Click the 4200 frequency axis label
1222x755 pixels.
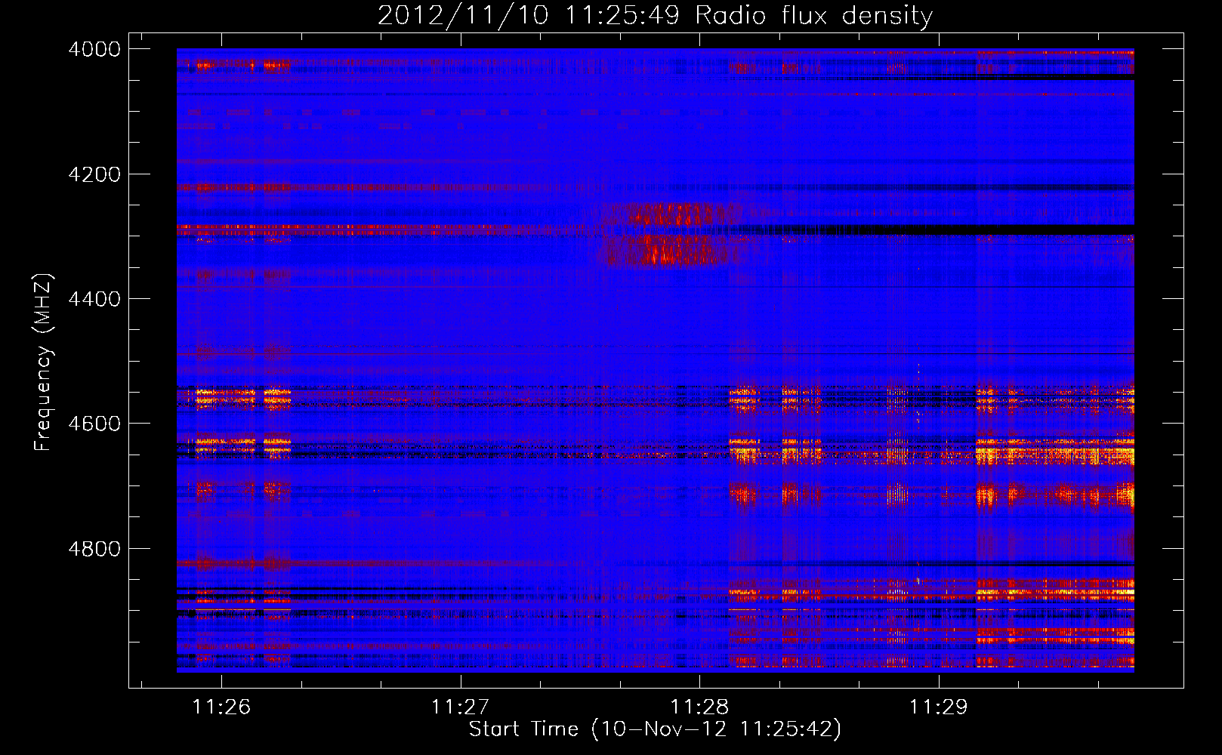tap(94, 174)
